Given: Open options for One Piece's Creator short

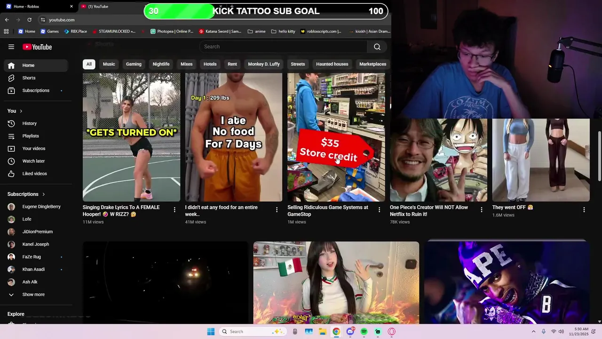Looking at the screenshot, I should (481, 210).
